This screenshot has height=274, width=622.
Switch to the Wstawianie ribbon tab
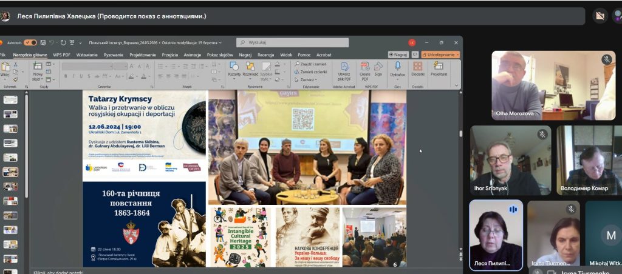(87, 55)
